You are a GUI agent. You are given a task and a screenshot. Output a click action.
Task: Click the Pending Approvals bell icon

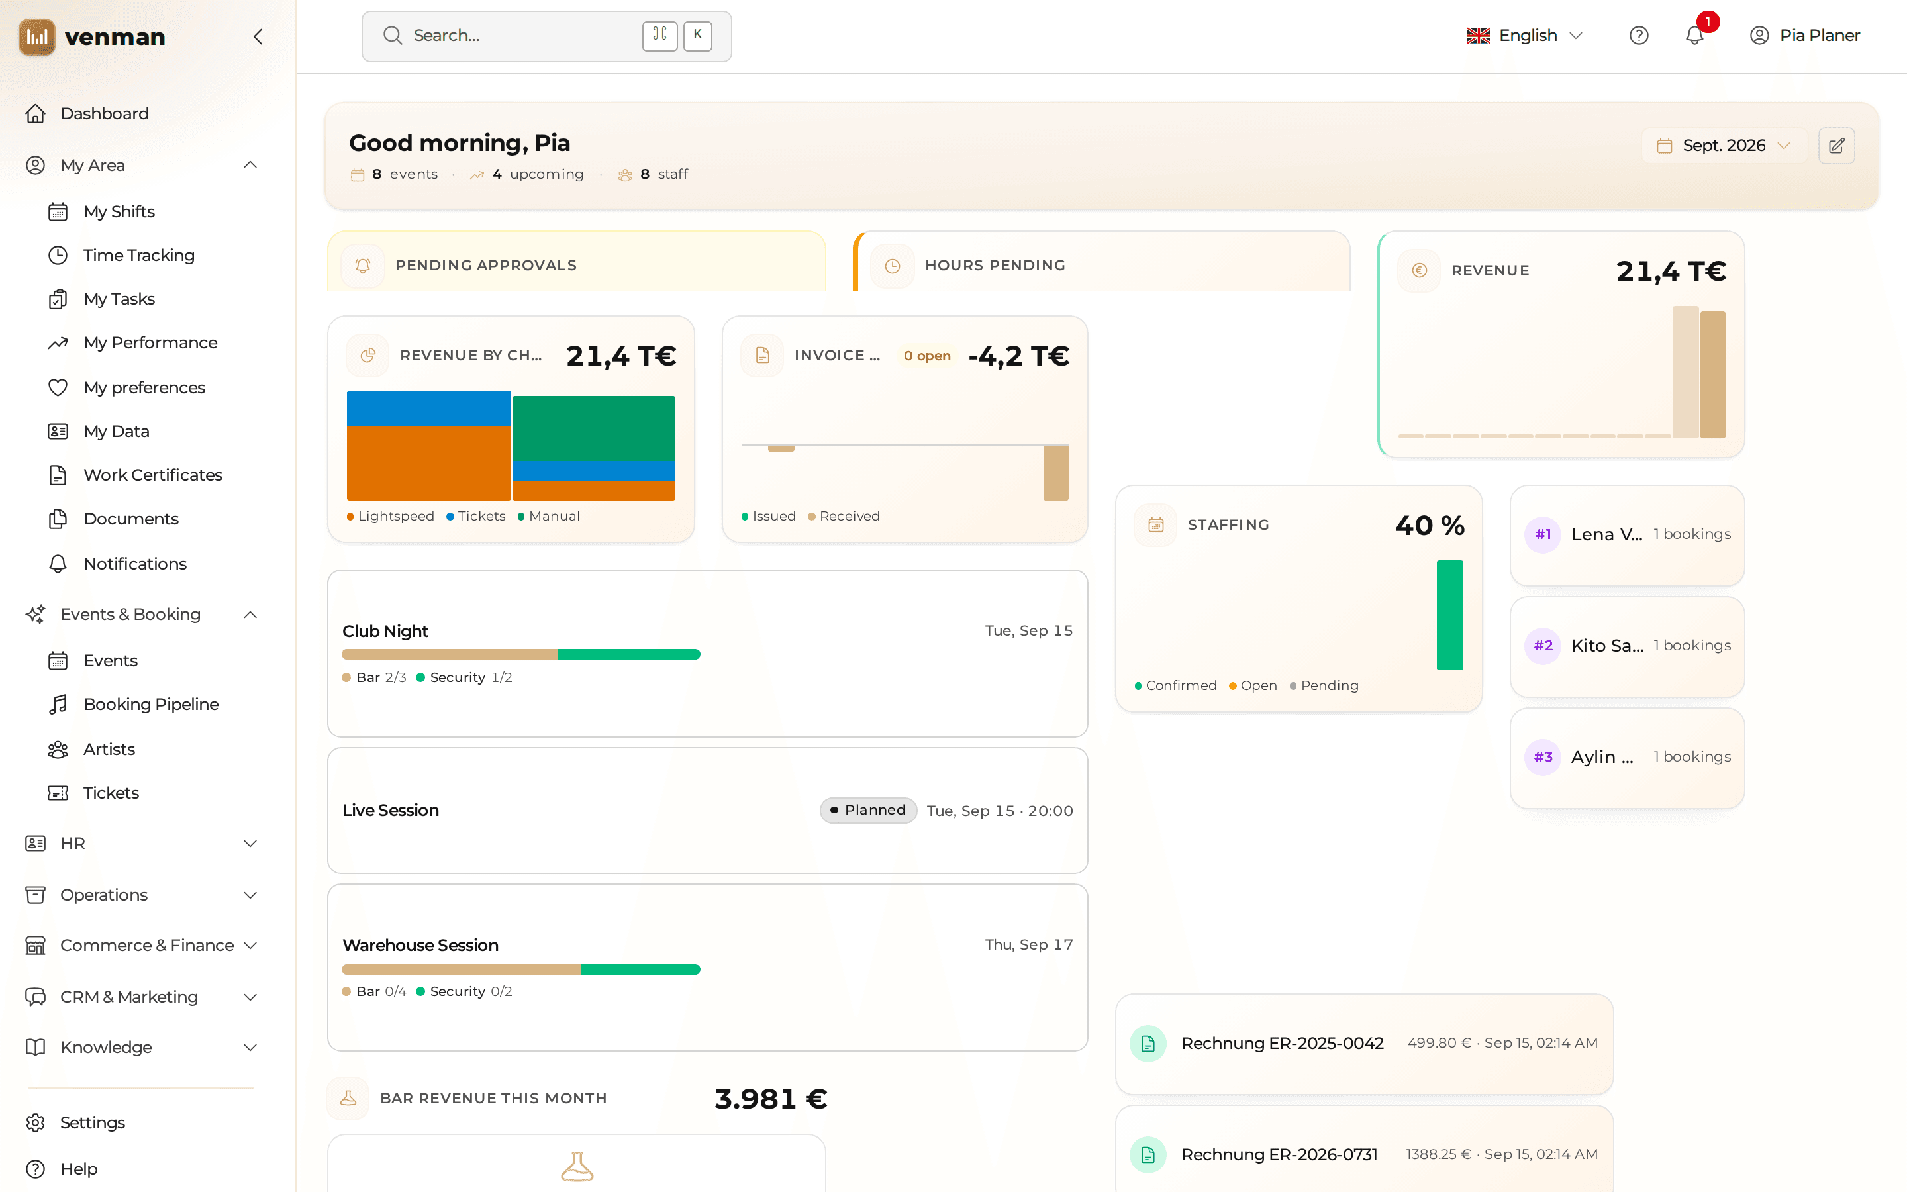[x=362, y=266]
